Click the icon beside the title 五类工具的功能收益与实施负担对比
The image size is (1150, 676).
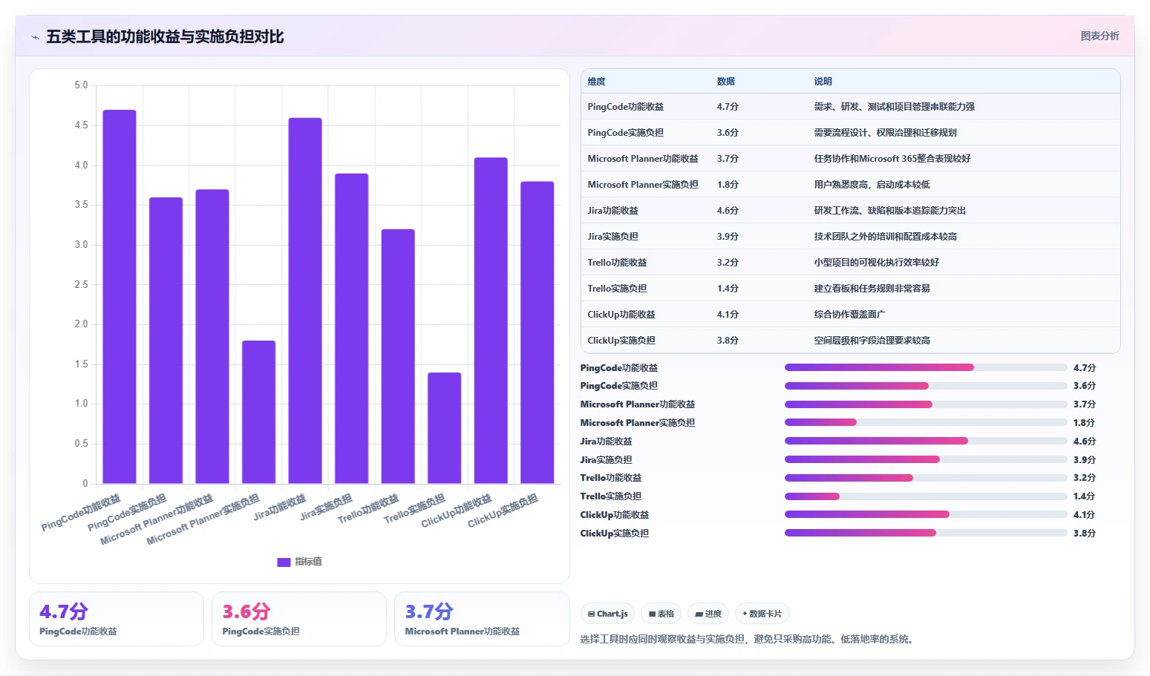tap(35, 37)
